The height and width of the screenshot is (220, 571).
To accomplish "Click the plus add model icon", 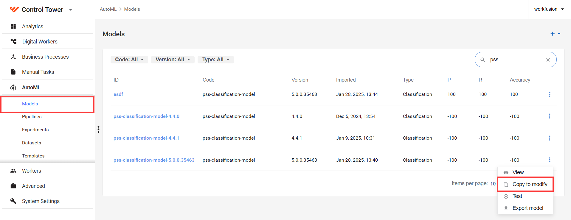I will click(x=553, y=34).
